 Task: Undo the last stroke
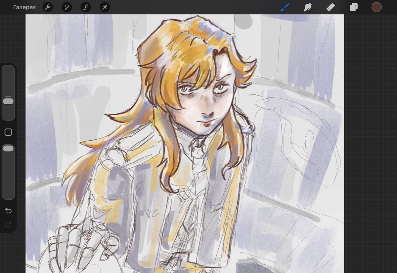tap(8, 211)
